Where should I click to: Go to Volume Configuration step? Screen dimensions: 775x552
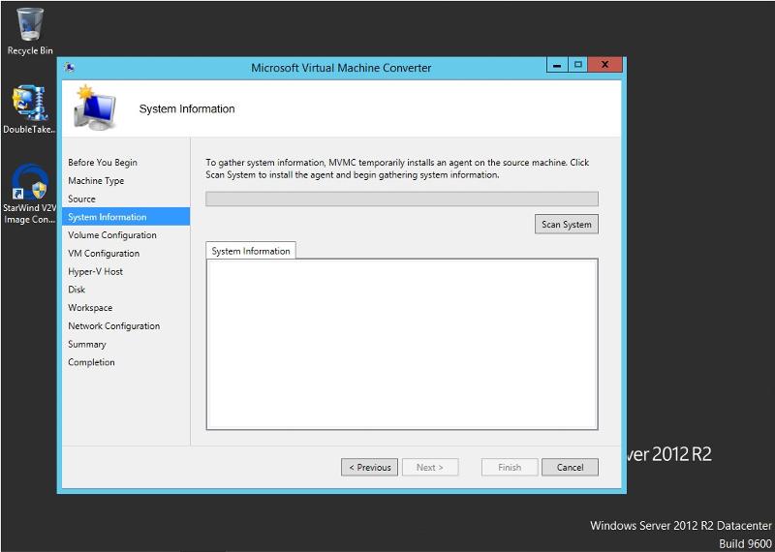112,235
